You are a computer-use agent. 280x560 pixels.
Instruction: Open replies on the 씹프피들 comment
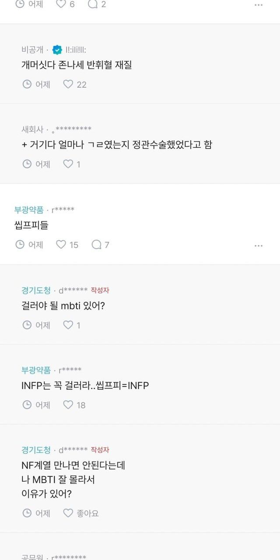click(96, 245)
